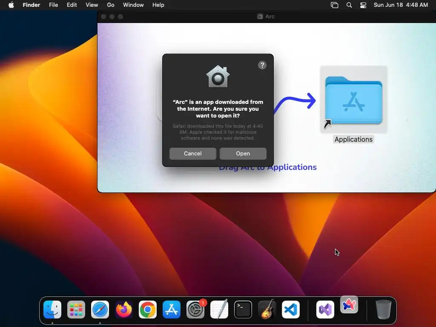Click Open in the Arc security dialog

[x=243, y=153]
